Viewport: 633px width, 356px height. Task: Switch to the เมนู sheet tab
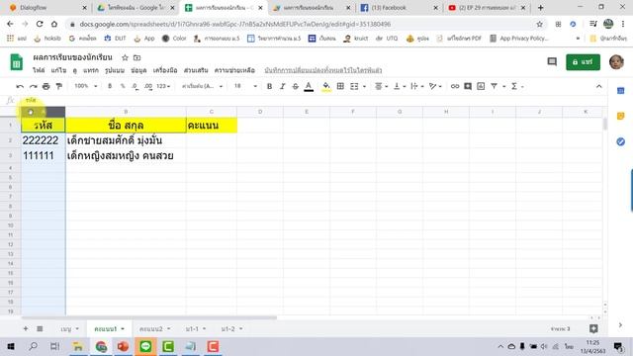(x=70, y=329)
